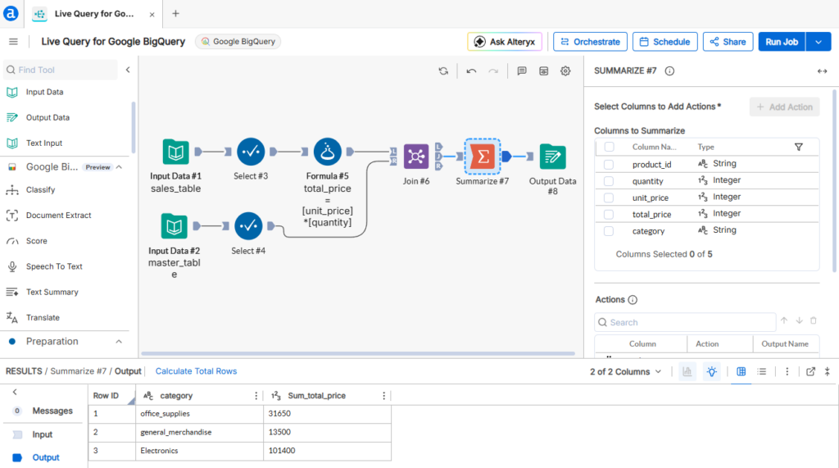Click the Calculate Total Rows link
Screen dimensions: 839x468
pyautogui.click(x=196, y=371)
